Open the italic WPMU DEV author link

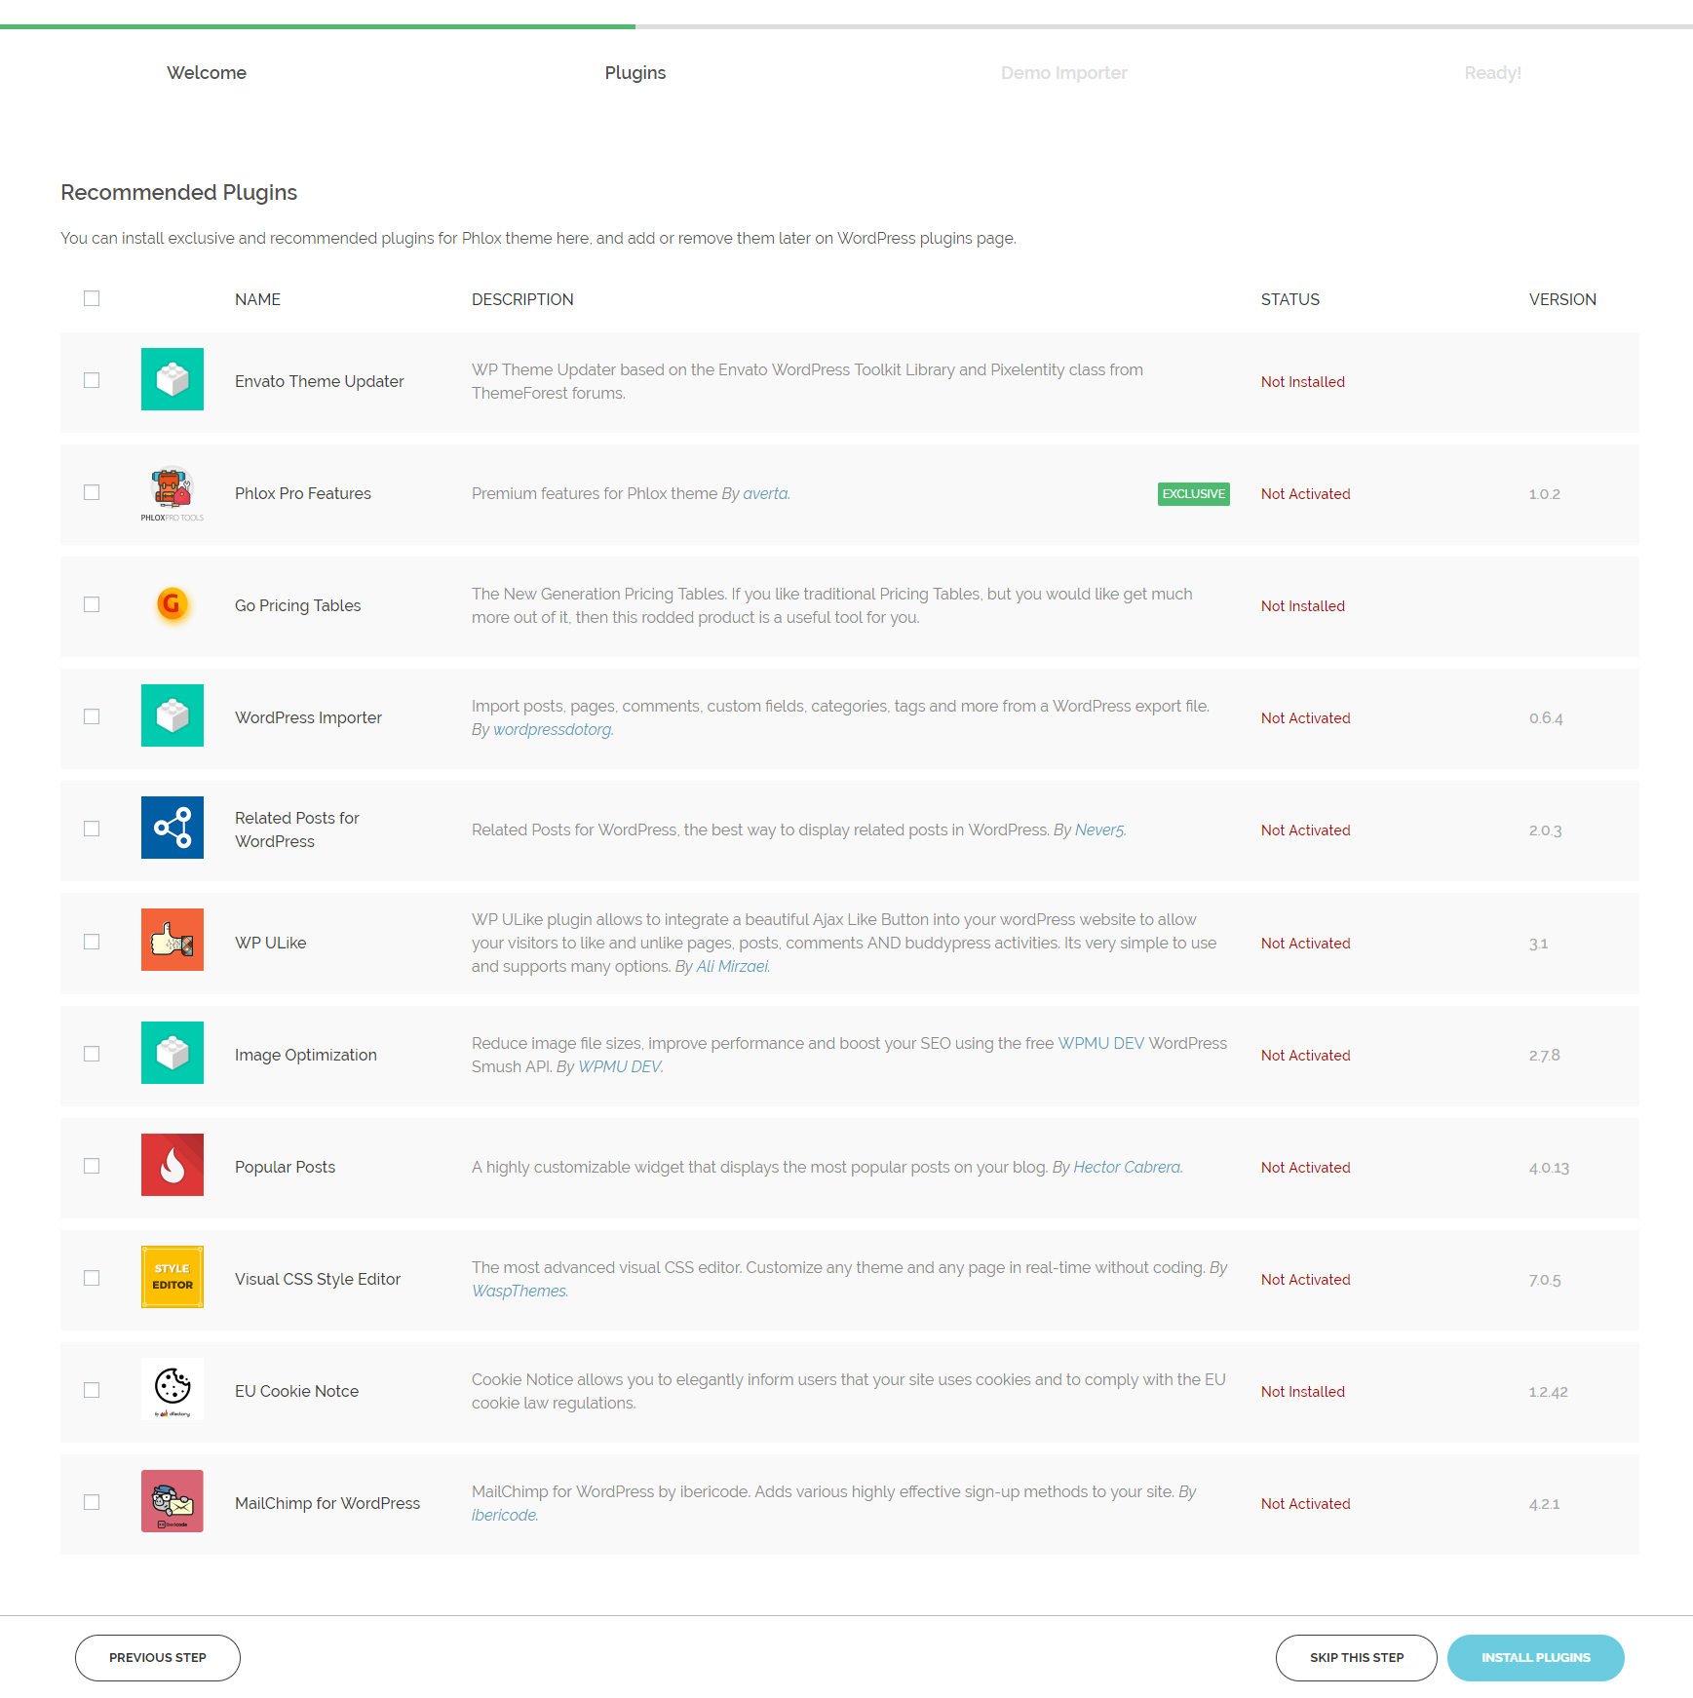tap(621, 1067)
